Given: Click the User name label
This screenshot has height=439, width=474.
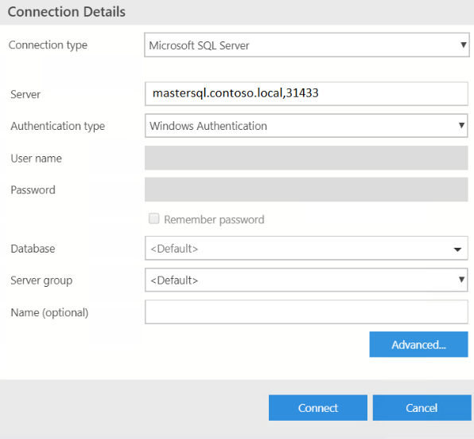Looking at the screenshot, I should pos(37,159).
